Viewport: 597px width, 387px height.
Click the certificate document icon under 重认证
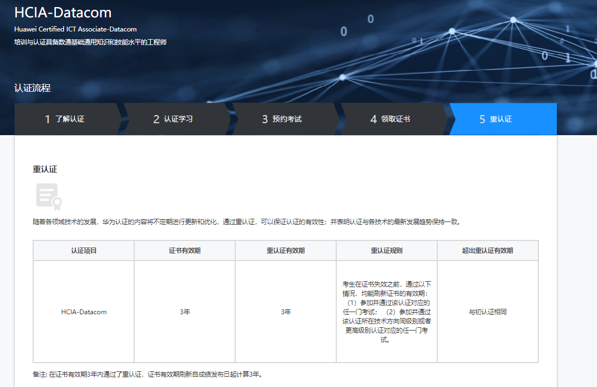[x=49, y=196]
